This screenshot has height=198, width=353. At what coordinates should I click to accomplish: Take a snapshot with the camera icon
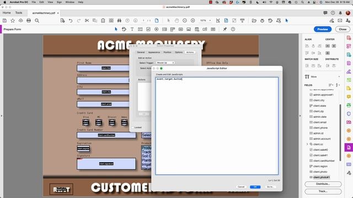click(111, 21)
